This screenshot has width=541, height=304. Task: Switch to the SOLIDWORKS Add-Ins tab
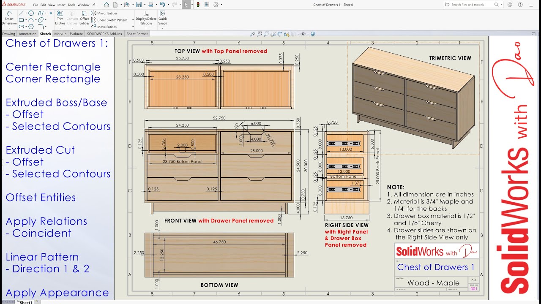pyautogui.click(x=104, y=34)
